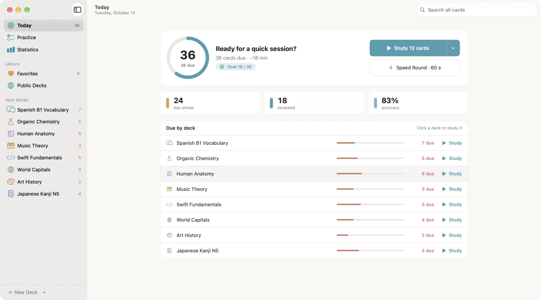Open Today in the sidebar
Screen dimensions: 541x300
(x=44, y=25)
